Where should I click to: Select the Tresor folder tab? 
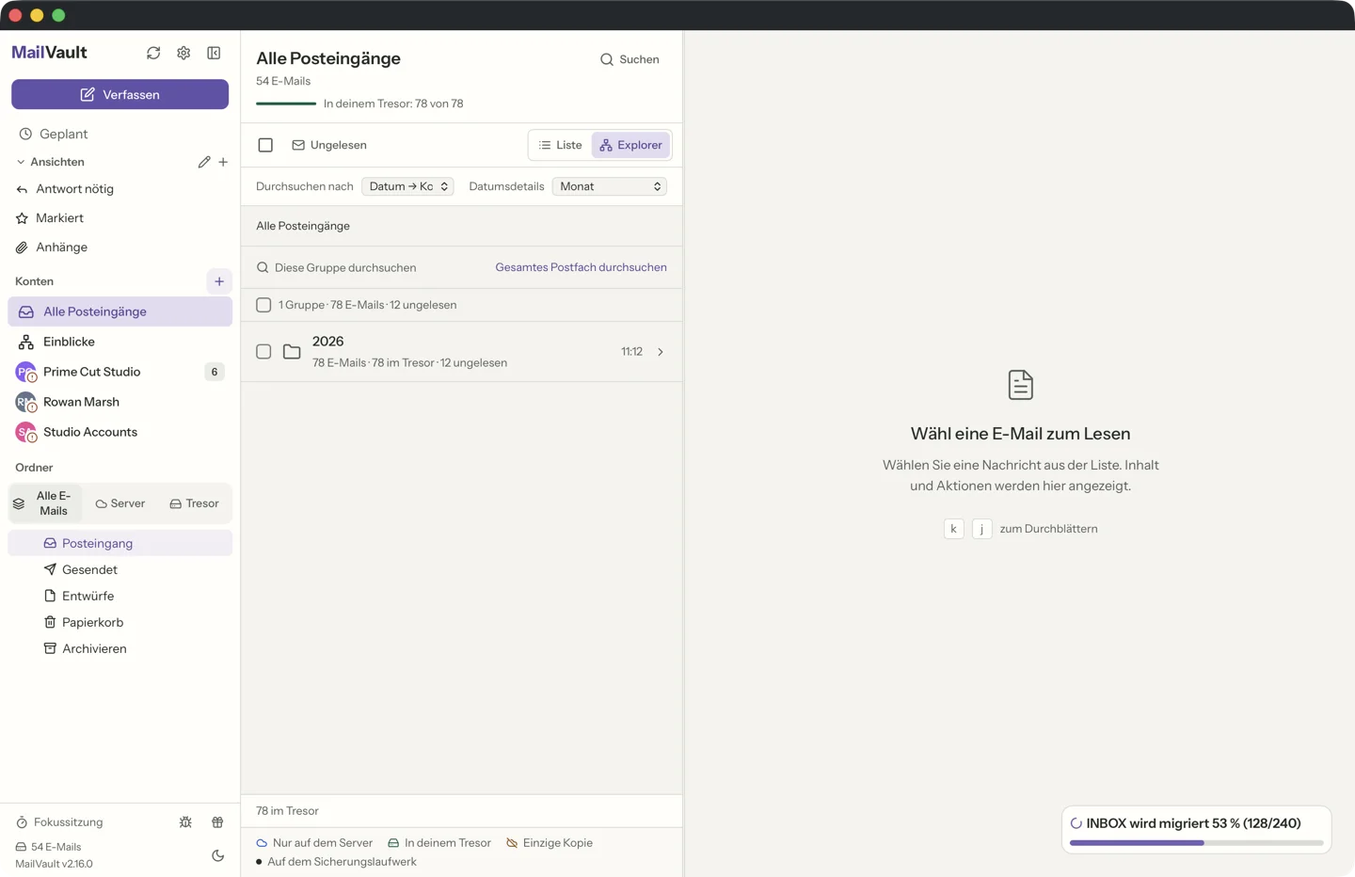pos(195,503)
